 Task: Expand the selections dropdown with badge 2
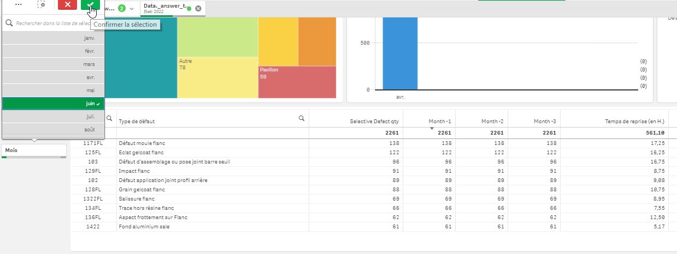click(x=131, y=8)
